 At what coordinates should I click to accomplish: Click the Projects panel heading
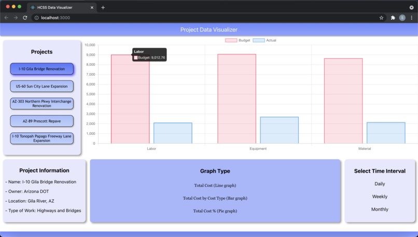tap(41, 52)
